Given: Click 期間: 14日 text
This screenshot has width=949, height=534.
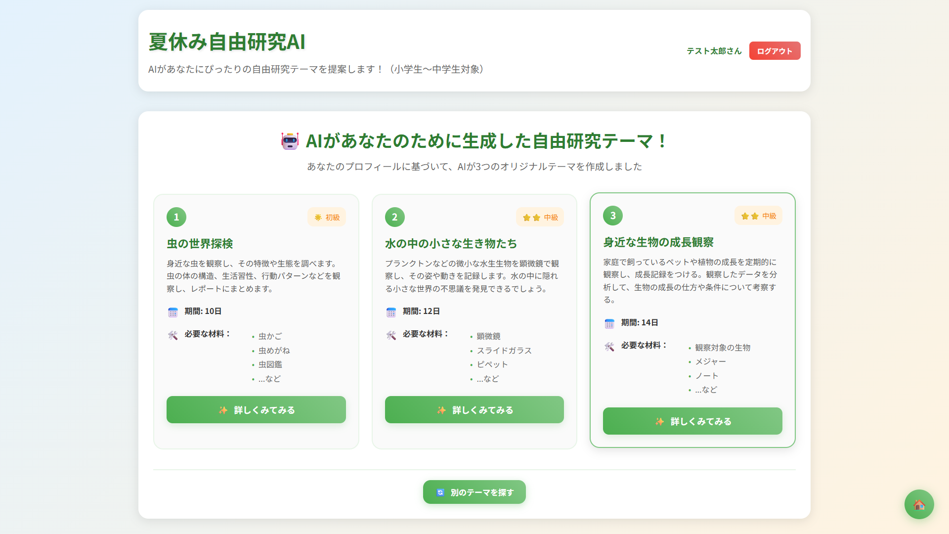Looking at the screenshot, I should 640,322.
